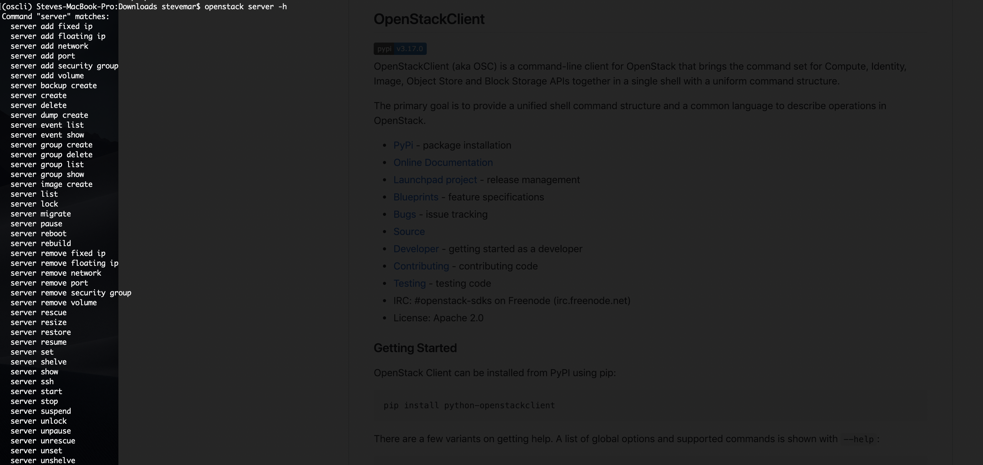This screenshot has width=983, height=465.
Task: Click the OpenStackClient page heading
Action: (x=429, y=19)
